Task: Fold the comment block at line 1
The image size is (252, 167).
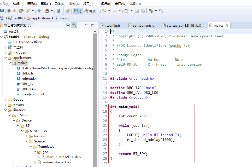Action: [x=108, y=31]
